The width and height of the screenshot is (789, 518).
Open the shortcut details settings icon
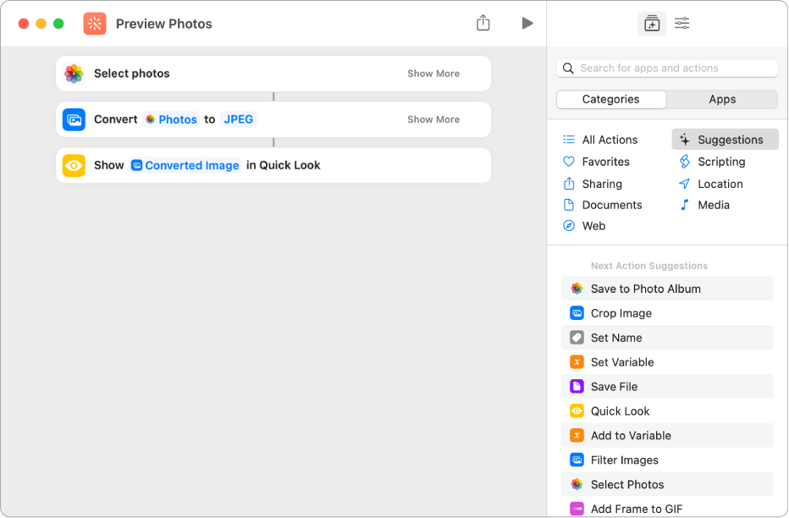[x=681, y=24]
